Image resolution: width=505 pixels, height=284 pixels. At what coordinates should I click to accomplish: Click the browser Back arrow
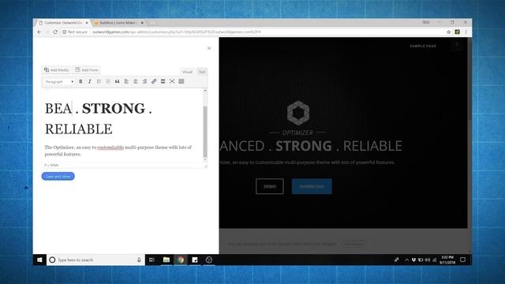39,32
